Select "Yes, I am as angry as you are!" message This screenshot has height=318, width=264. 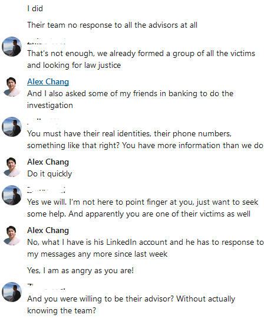[80, 270]
